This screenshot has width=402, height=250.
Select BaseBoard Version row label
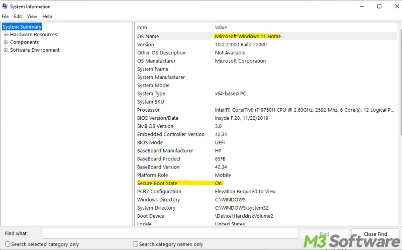[158, 167]
